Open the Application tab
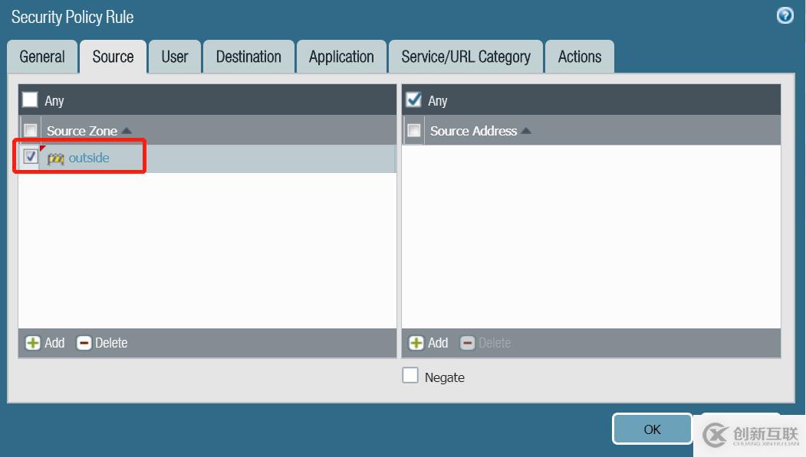 pos(341,57)
